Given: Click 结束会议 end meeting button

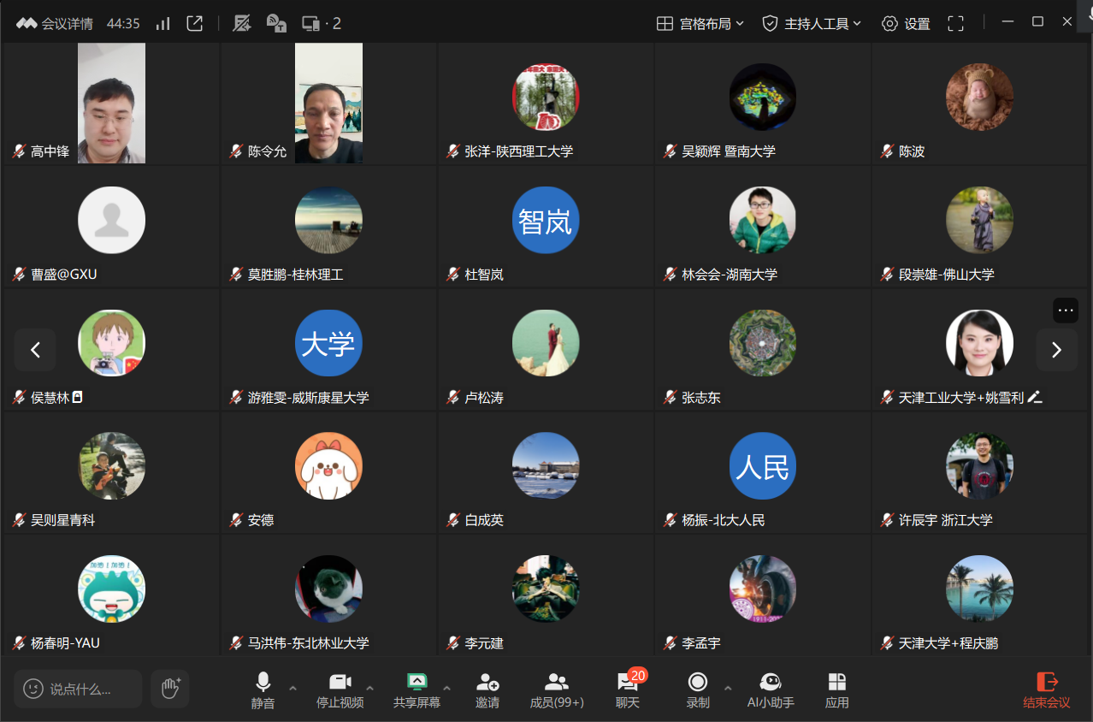Looking at the screenshot, I should point(1046,689).
